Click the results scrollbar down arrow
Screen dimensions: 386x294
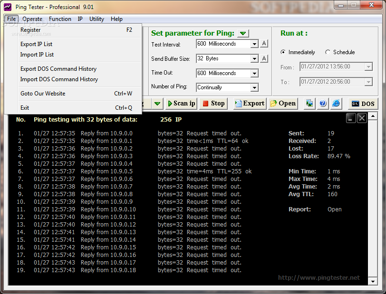pyautogui.click(x=373, y=282)
